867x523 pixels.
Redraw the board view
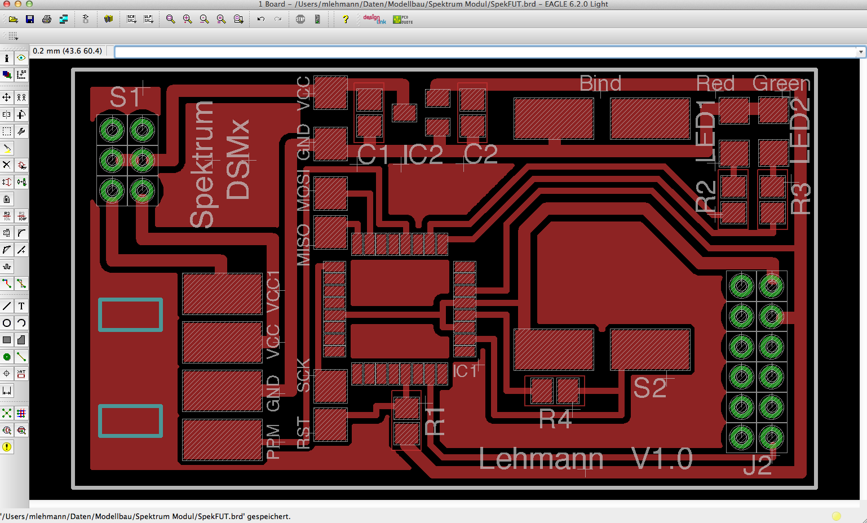pos(221,19)
